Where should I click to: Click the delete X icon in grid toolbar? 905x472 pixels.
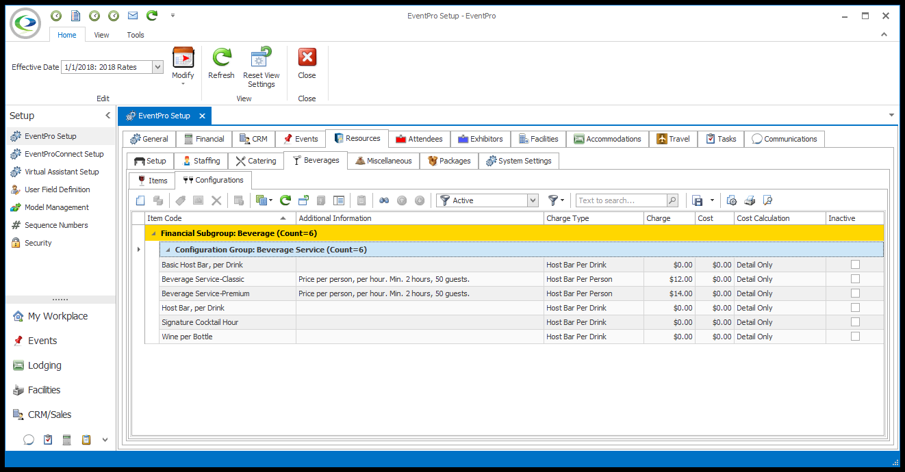pos(216,200)
